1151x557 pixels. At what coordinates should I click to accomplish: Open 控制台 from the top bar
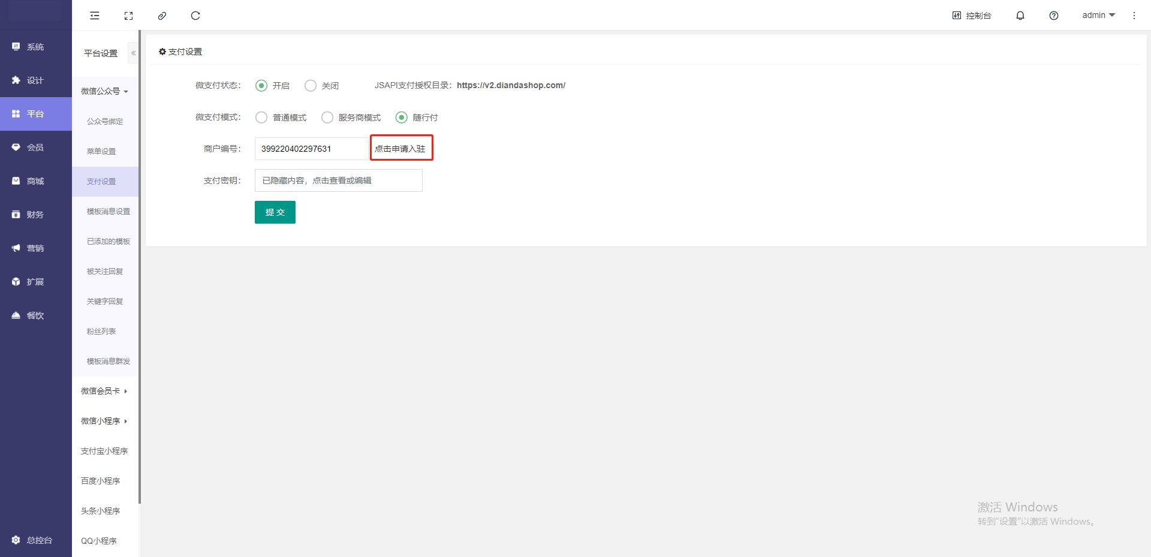[972, 16]
